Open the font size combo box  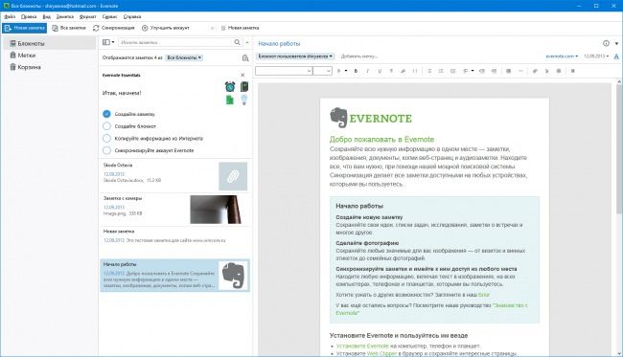click(322, 71)
